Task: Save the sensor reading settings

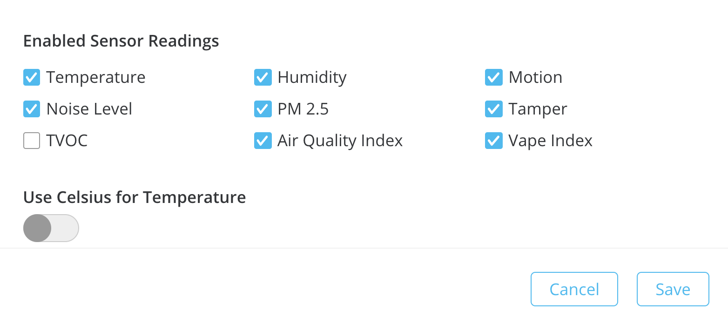Action: tap(673, 289)
